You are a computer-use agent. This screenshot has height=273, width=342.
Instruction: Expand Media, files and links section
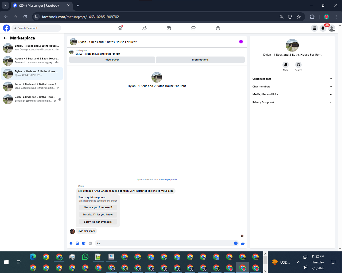coord(292,94)
